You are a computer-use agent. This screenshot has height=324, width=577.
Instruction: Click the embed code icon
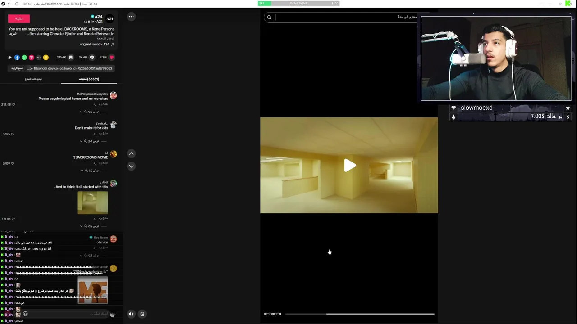[39, 58]
